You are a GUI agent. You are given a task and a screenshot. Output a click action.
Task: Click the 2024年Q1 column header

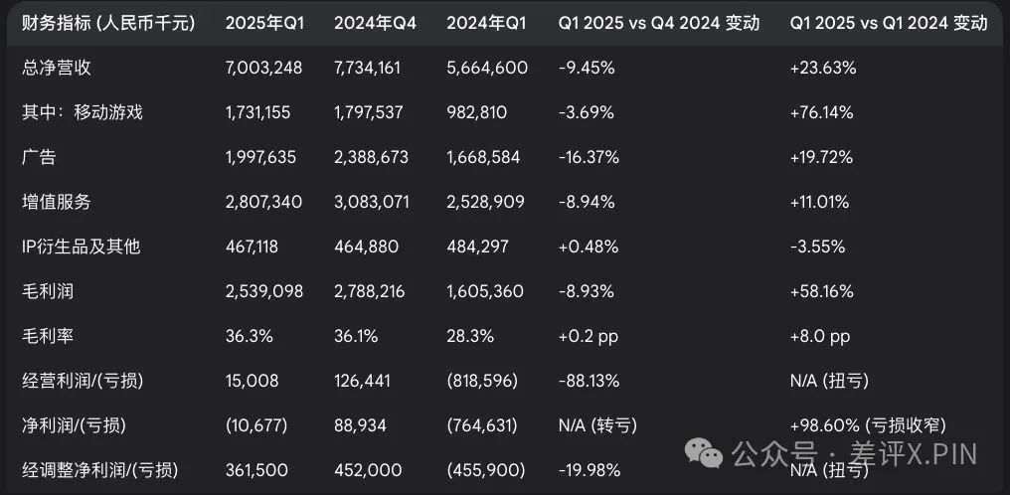[485, 23]
